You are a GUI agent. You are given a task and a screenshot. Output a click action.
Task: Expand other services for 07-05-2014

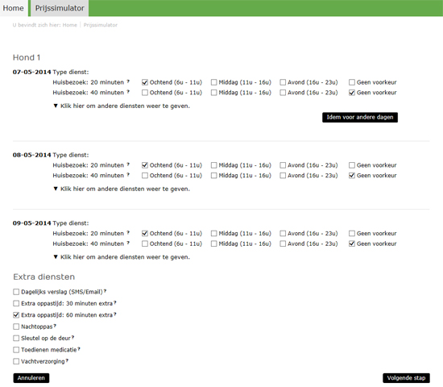click(122, 106)
